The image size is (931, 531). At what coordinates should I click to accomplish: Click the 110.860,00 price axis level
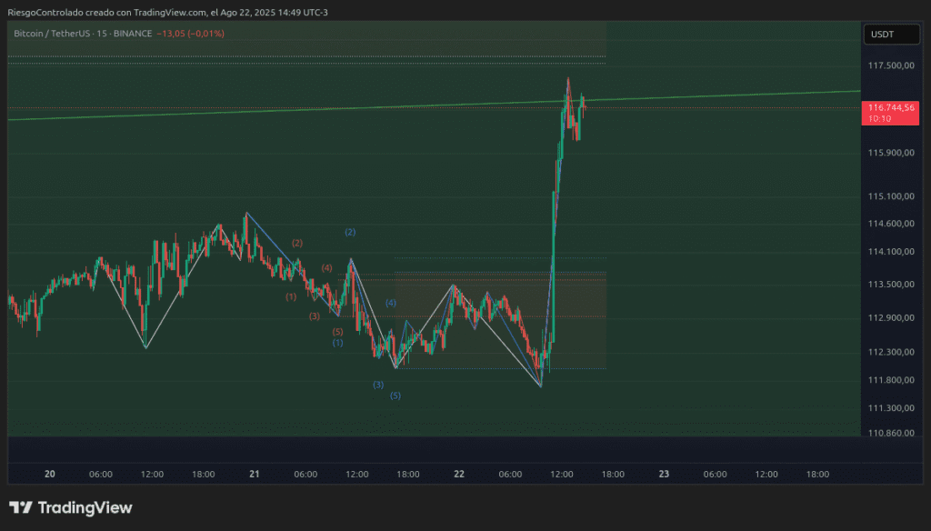pyautogui.click(x=890, y=433)
